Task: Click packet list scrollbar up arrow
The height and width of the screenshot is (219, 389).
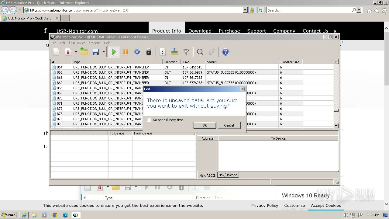Action: (336, 62)
